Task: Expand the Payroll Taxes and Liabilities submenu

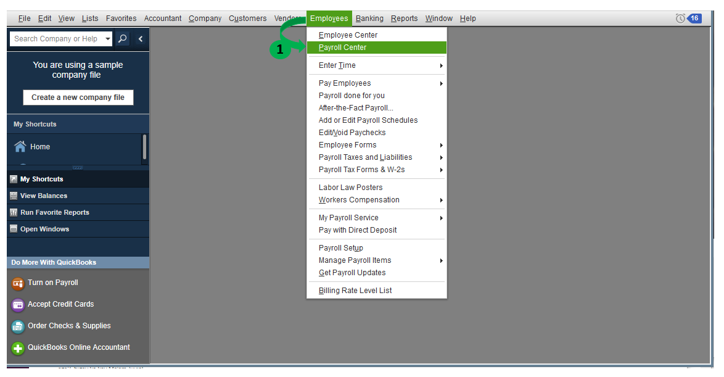Action: point(440,157)
